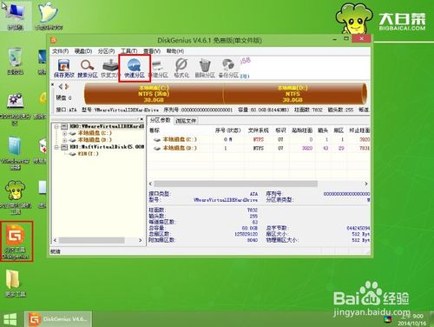
Task: Click the 卷标 column header
Action: point(155,130)
